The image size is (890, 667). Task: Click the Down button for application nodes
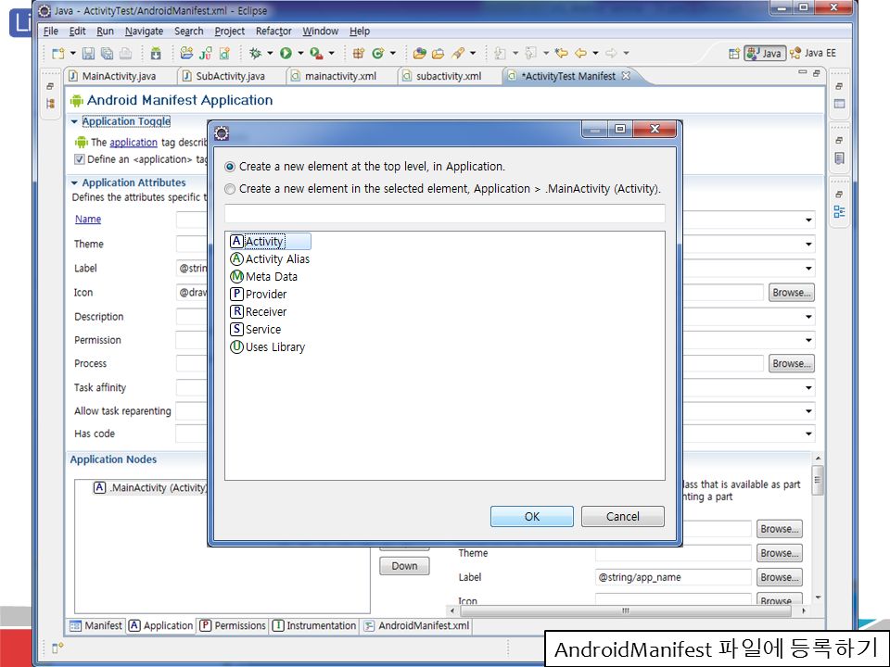pyautogui.click(x=404, y=566)
